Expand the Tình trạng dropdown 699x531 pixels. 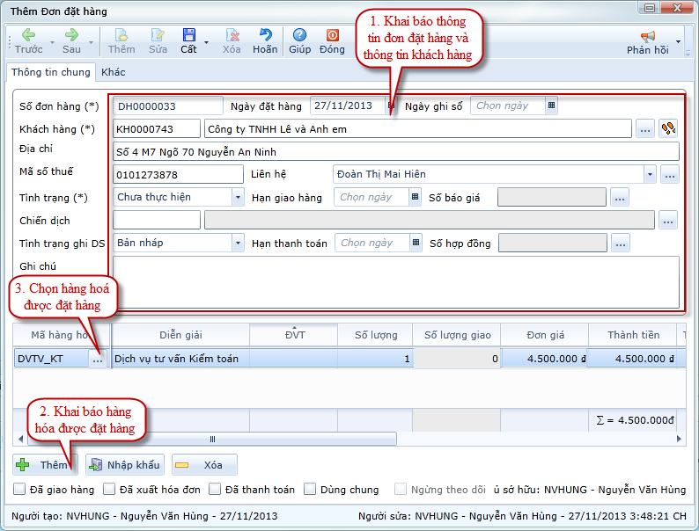pos(238,197)
